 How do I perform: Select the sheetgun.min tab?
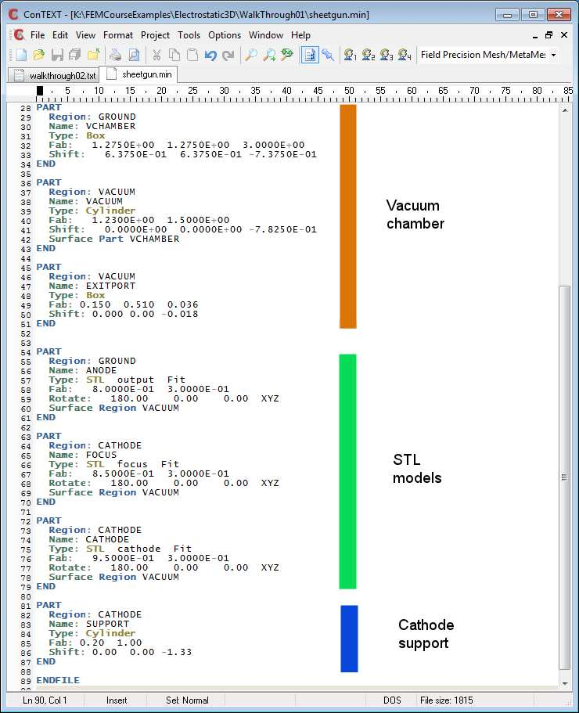(x=141, y=74)
